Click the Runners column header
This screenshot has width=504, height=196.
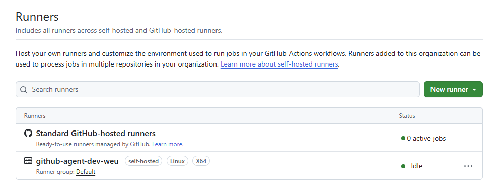(35, 116)
